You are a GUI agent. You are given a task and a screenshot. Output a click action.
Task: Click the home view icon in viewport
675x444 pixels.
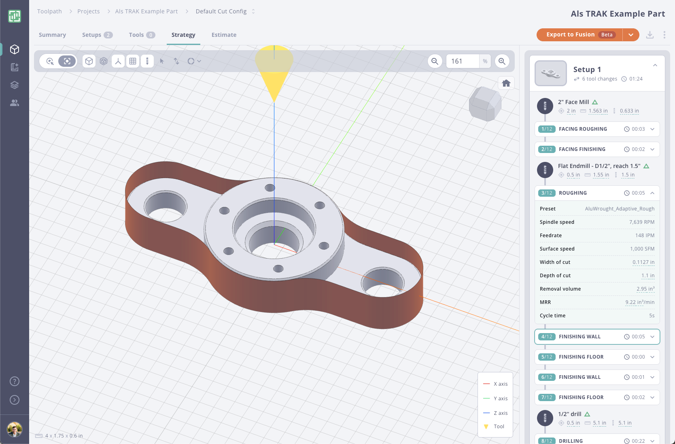(x=506, y=83)
